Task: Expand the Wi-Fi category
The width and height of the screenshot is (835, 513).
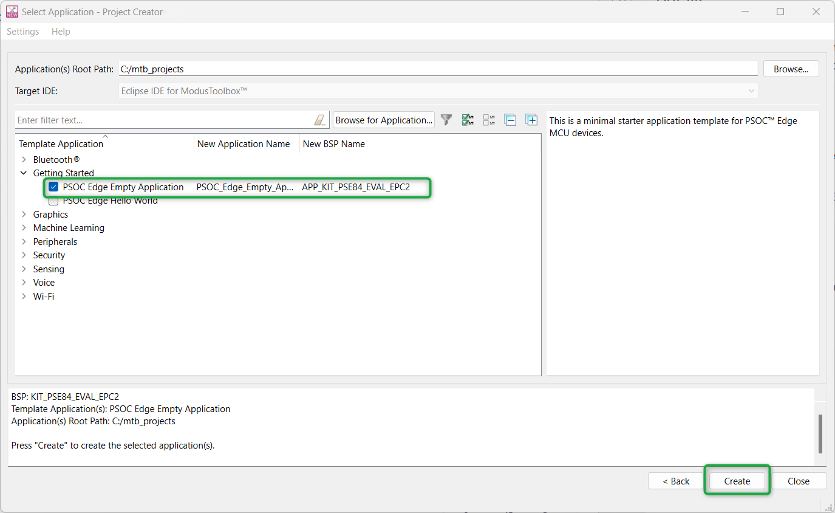Action: point(24,297)
